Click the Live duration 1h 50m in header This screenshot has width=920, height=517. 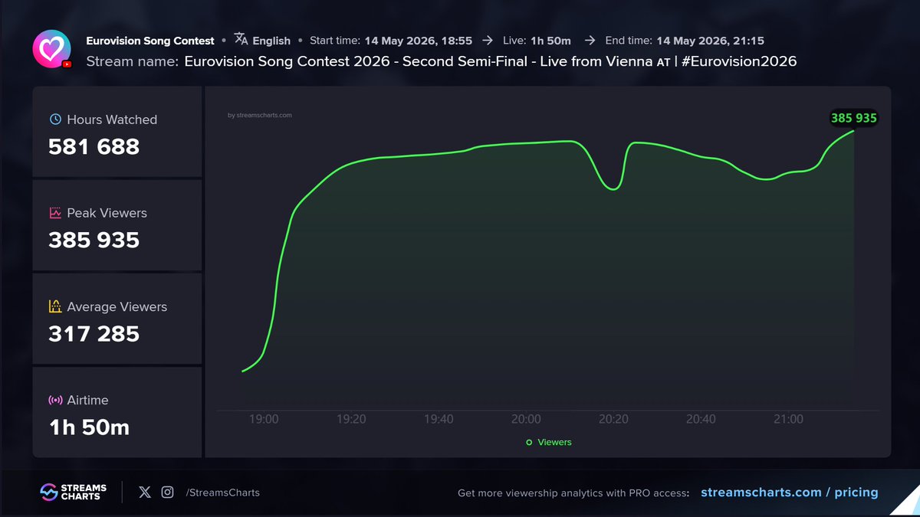coord(550,41)
